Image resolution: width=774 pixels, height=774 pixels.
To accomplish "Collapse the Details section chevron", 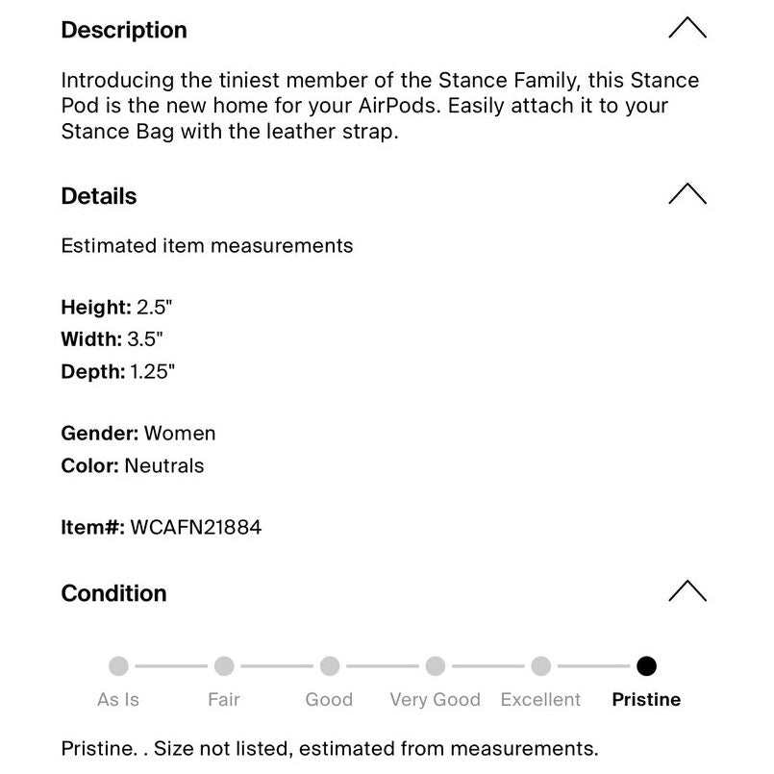I will click(x=687, y=193).
